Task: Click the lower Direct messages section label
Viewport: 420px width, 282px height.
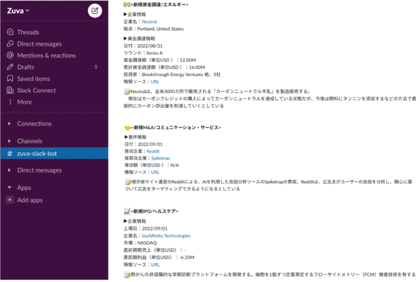Action: tap(39, 170)
